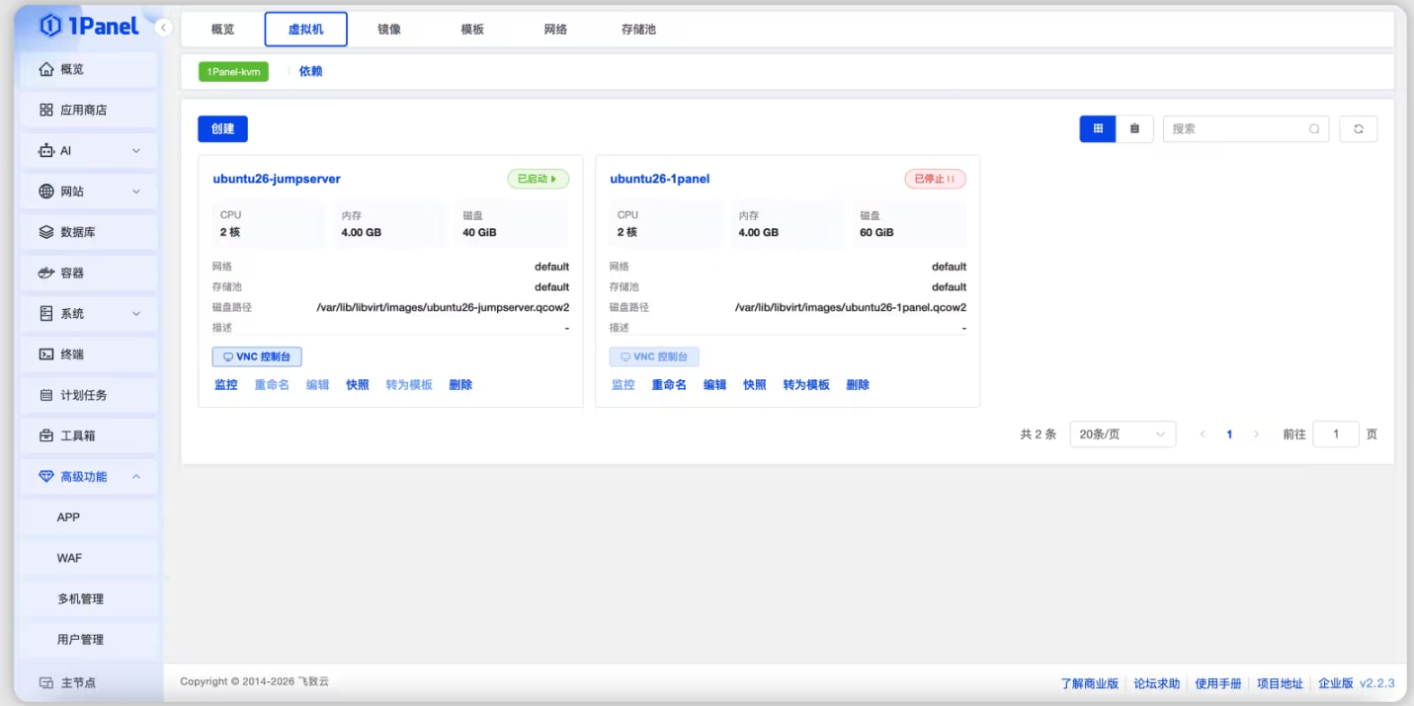This screenshot has width=1414, height=706.
Task: Open the 终端 terminal icon in the sidebar
Action: (46, 354)
